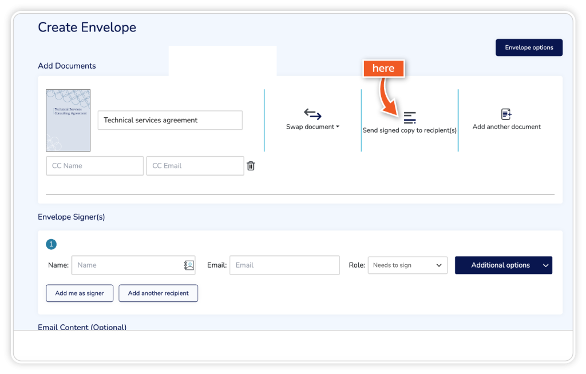This screenshot has height=374, width=586.
Task: Focus the CC Email input field
Action: tap(195, 166)
